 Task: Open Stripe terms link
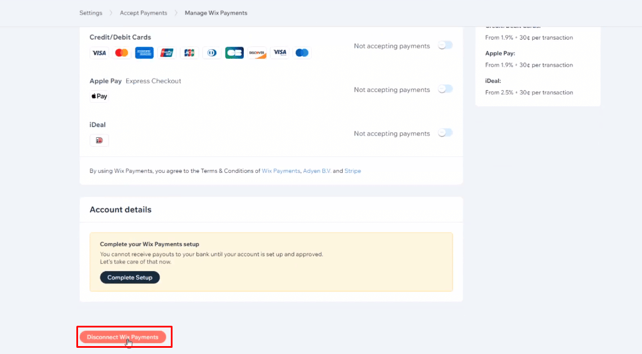point(352,171)
